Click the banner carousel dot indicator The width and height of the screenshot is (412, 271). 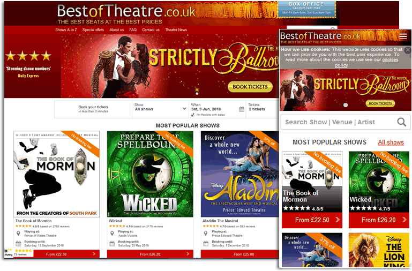point(197,93)
